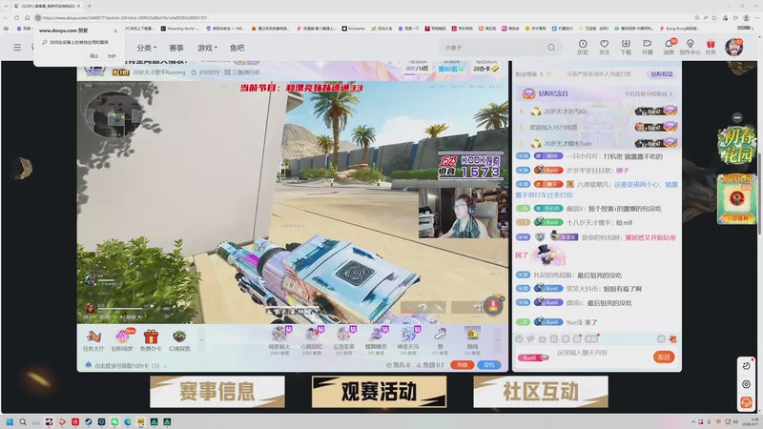Open the 鱼吧 nav item
763x429 pixels.
pos(237,48)
